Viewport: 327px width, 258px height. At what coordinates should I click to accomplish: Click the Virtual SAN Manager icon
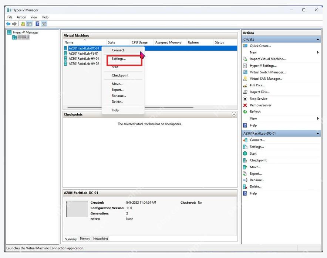245,79
